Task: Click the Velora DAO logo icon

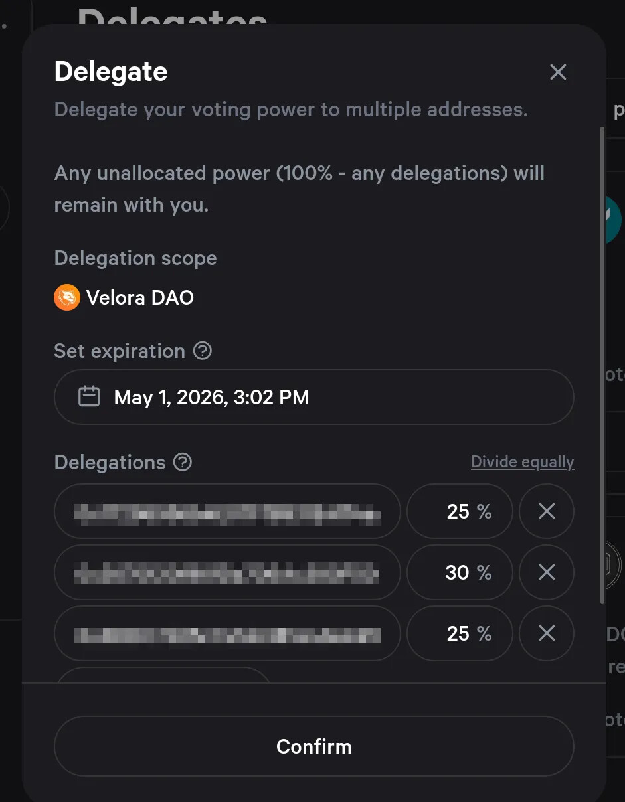Action: [67, 297]
